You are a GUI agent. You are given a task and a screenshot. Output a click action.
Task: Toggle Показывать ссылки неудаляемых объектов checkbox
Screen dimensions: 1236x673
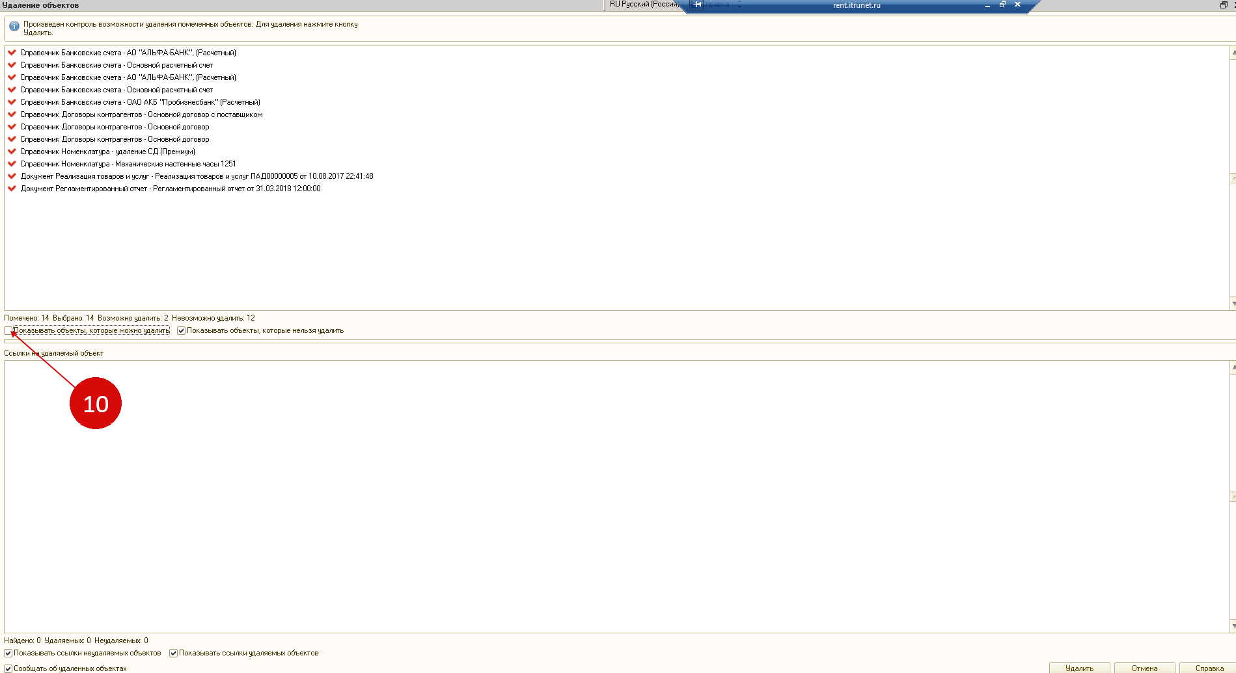click(8, 653)
